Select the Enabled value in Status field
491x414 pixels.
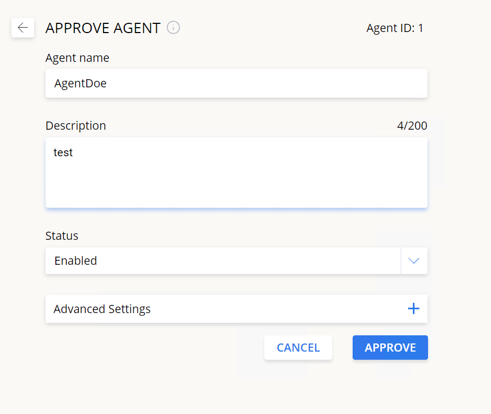point(76,261)
